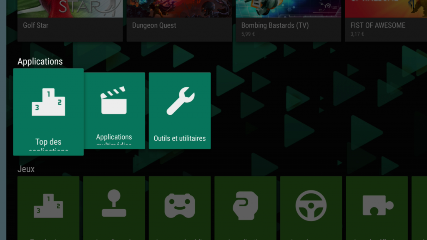Select the Golf Star game card
Viewport: 427px width, 240px height.
[70, 21]
